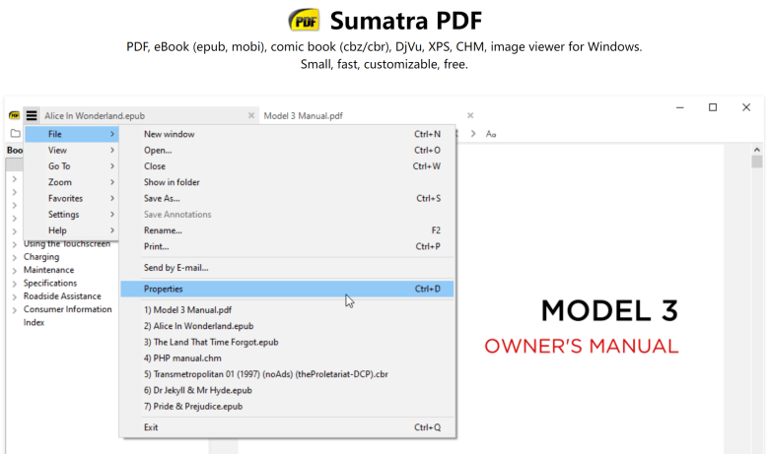The height and width of the screenshot is (454, 769).
Task: Open recent Transmetropolitan 01 .cbr file
Action: click(288, 374)
